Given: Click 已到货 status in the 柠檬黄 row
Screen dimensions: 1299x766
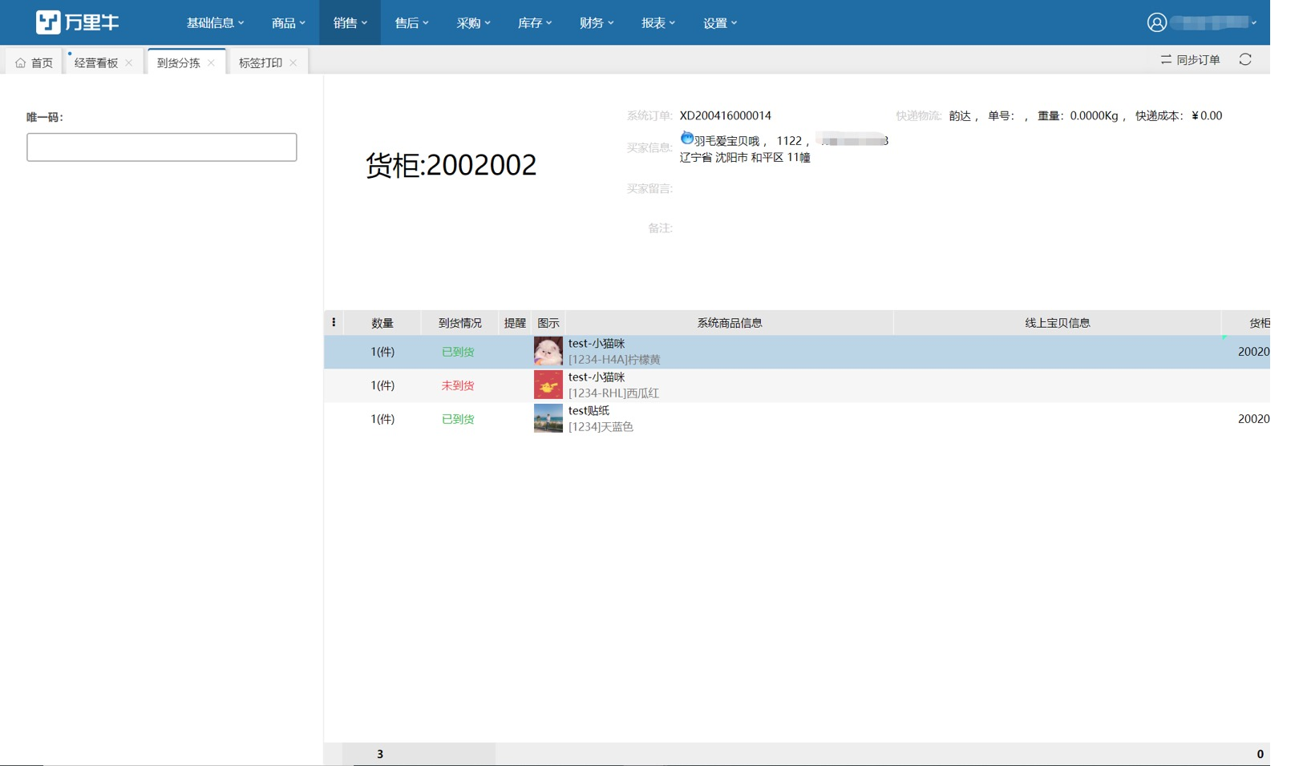Looking at the screenshot, I should [x=458, y=352].
